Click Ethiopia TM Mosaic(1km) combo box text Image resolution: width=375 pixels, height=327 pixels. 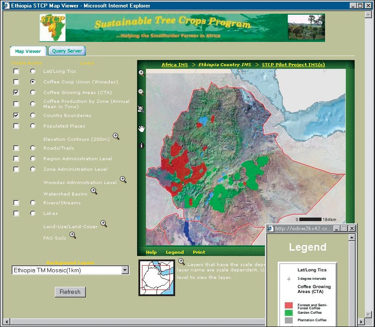[x=47, y=270]
